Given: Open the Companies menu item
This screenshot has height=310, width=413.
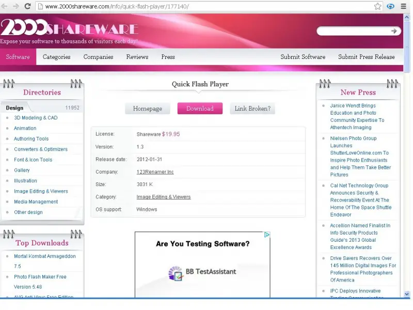Looking at the screenshot, I should tap(98, 57).
